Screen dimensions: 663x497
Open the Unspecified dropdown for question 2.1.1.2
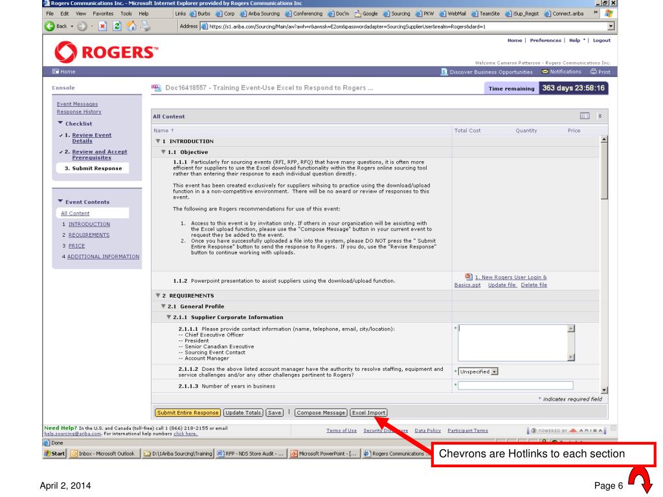tap(495, 371)
